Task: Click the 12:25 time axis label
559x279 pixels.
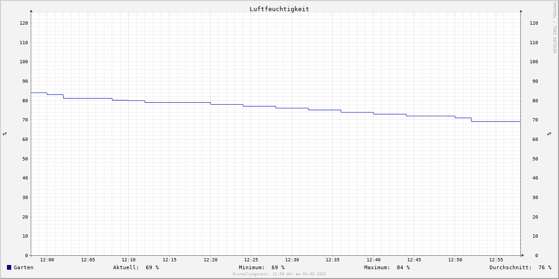Action: (x=251, y=260)
